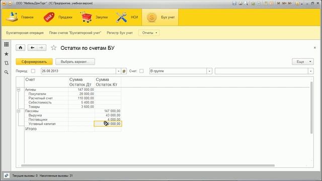Collapse the Активы group
The width and height of the screenshot is (322, 181).
[19, 89]
